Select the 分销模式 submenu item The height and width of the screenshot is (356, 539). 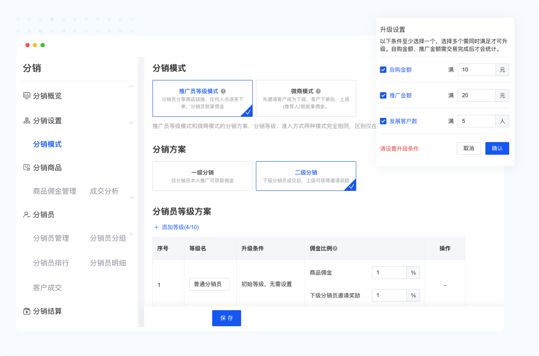click(47, 144)
